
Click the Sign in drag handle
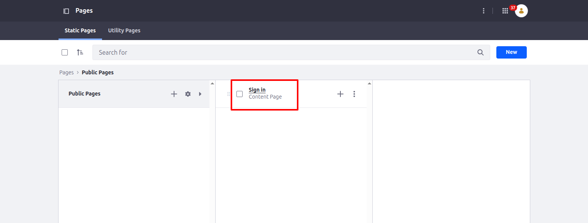pyautogui.click(x=229, y=94)
